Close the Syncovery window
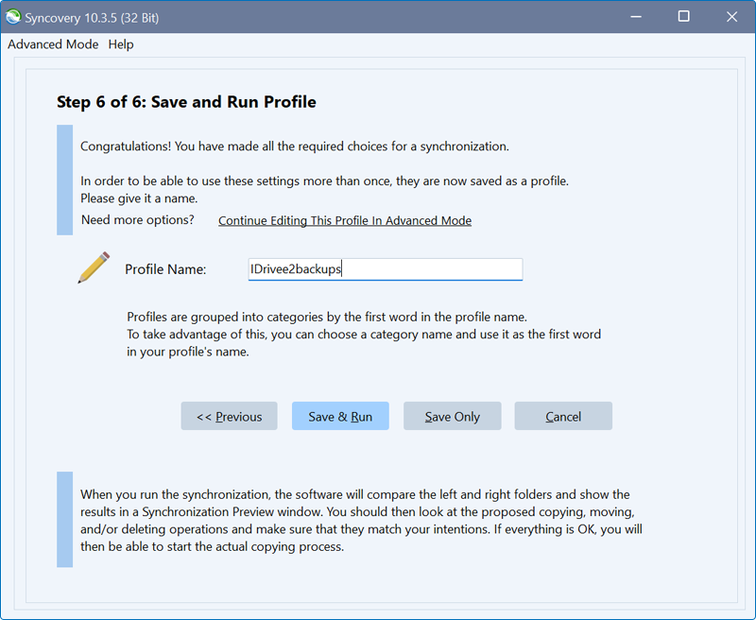The image size is (756, 620). [x=731, y=17]
